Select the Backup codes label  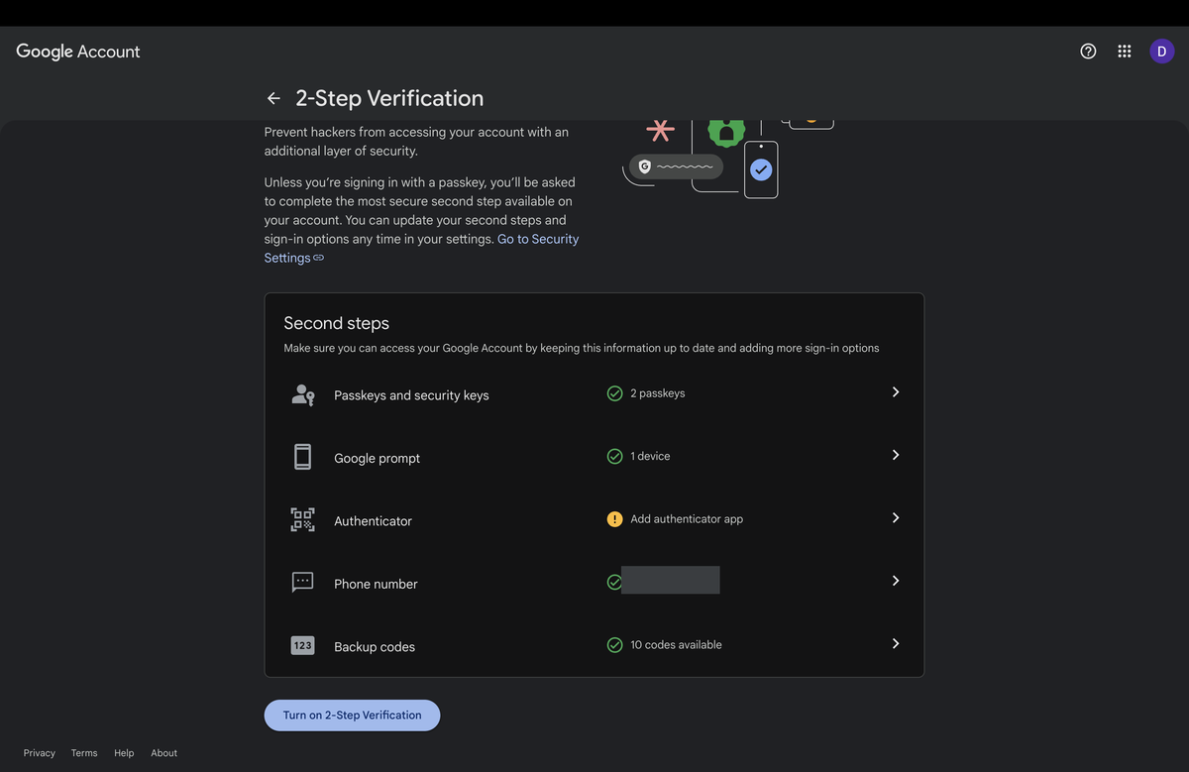click(375, 647)
